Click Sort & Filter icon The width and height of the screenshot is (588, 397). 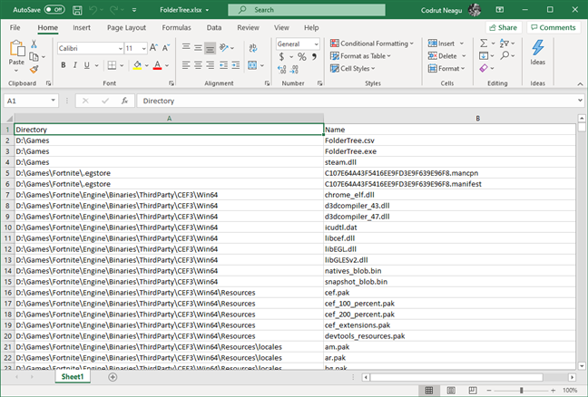coord(505,44)
